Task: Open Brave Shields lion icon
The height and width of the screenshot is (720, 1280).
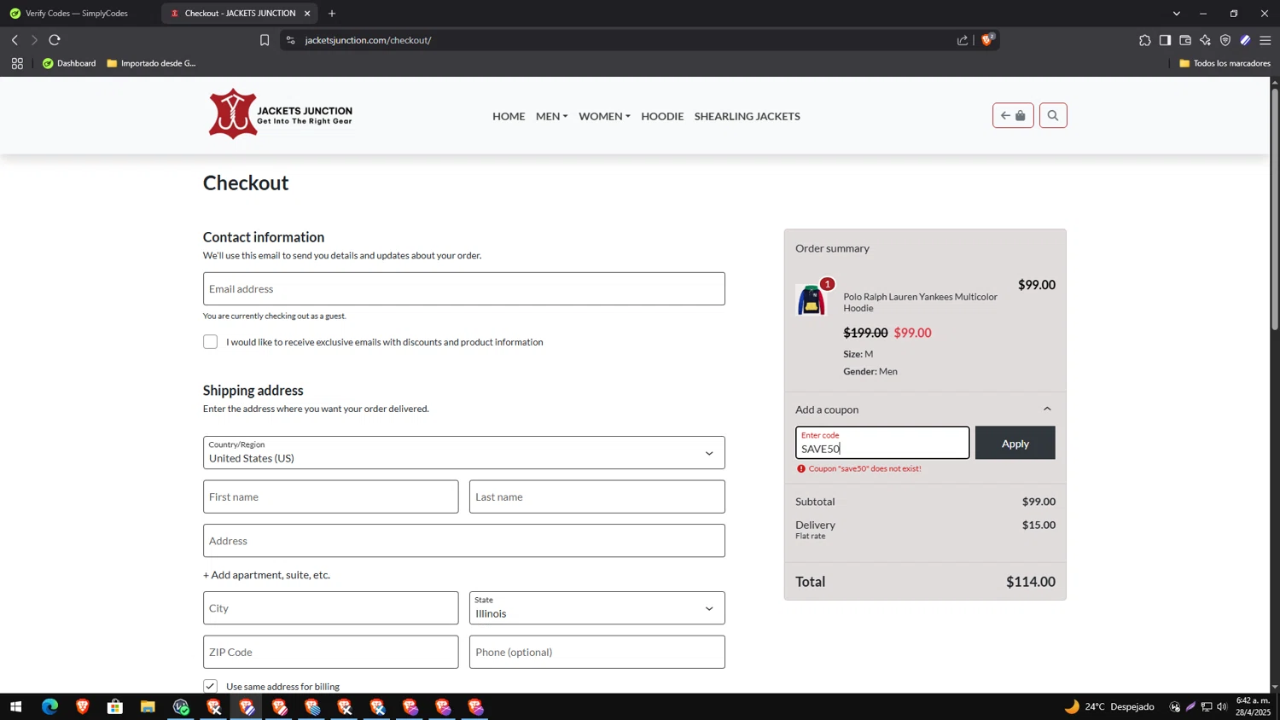Action: (x=987, y=39)
